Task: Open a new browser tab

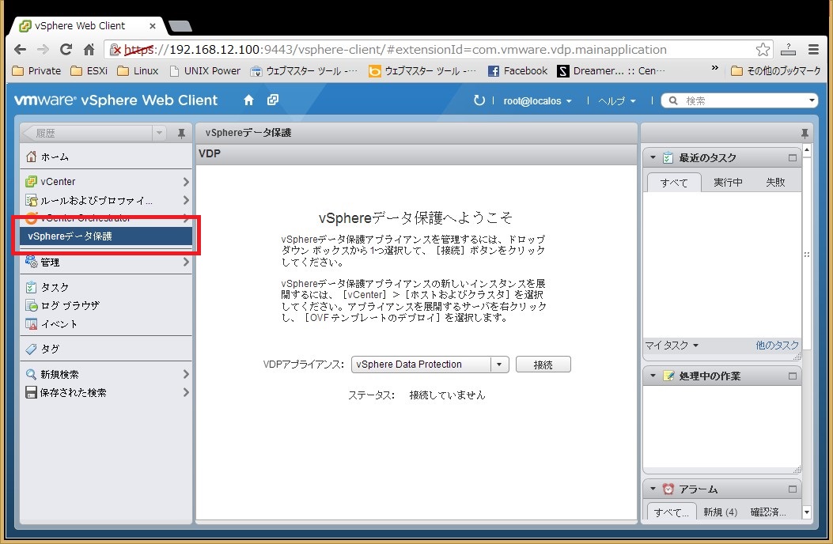Action: [x=180, y=26]
